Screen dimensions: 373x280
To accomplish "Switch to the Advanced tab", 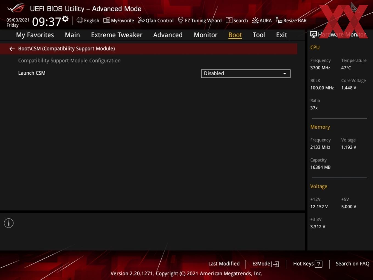I will click(x=168, y=35).
